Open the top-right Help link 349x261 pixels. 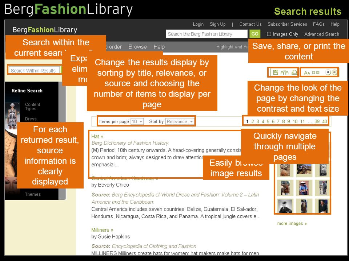coord(335,24)
